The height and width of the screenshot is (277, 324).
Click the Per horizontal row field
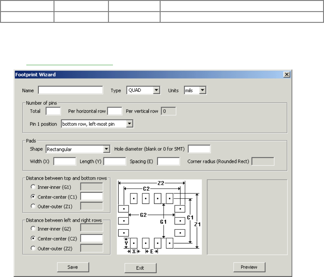coord(114,111)
